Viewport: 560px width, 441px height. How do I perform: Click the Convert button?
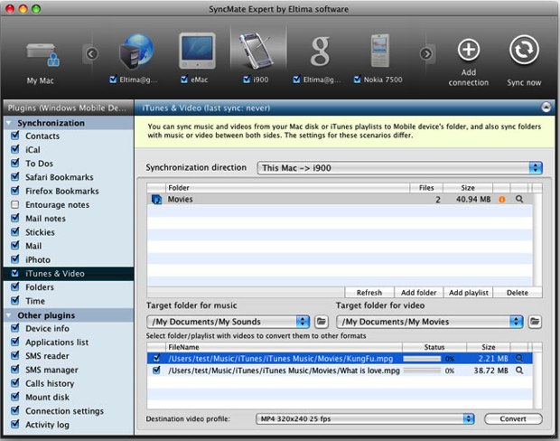pos(513,418)
